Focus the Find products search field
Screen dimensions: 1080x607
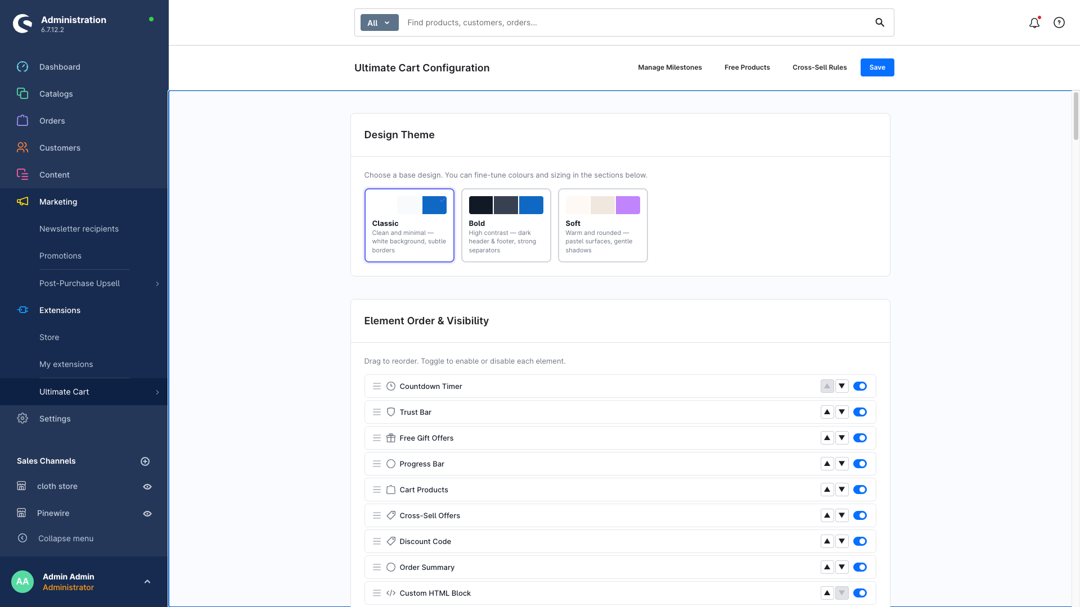[x=636, y=22]
